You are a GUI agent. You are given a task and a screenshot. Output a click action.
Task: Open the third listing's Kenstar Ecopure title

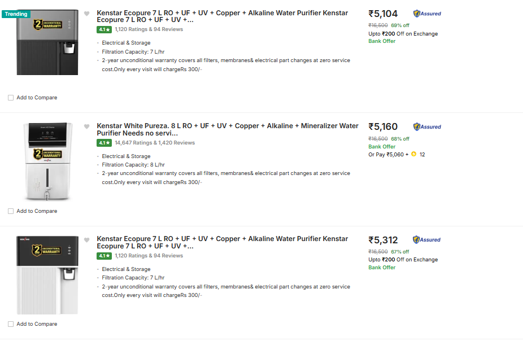click(222, 242)
